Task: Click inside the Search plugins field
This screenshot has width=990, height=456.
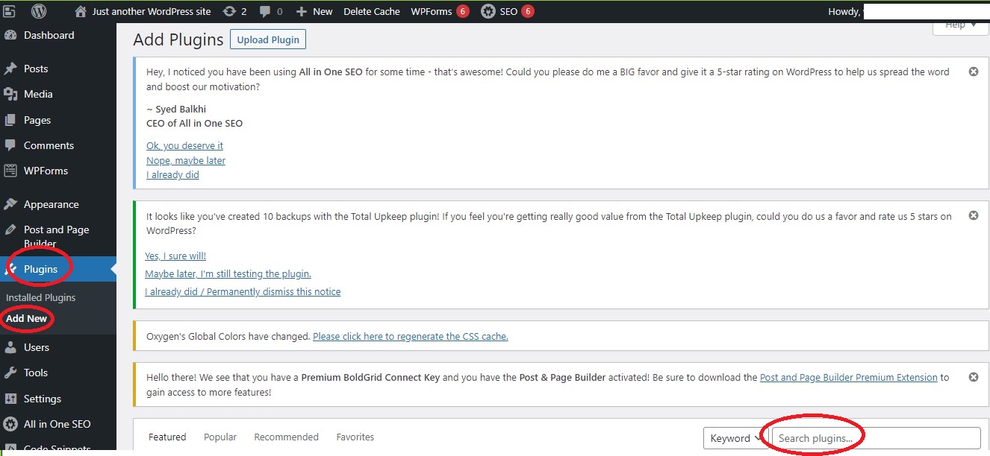Action: click(x=876, y=438)
